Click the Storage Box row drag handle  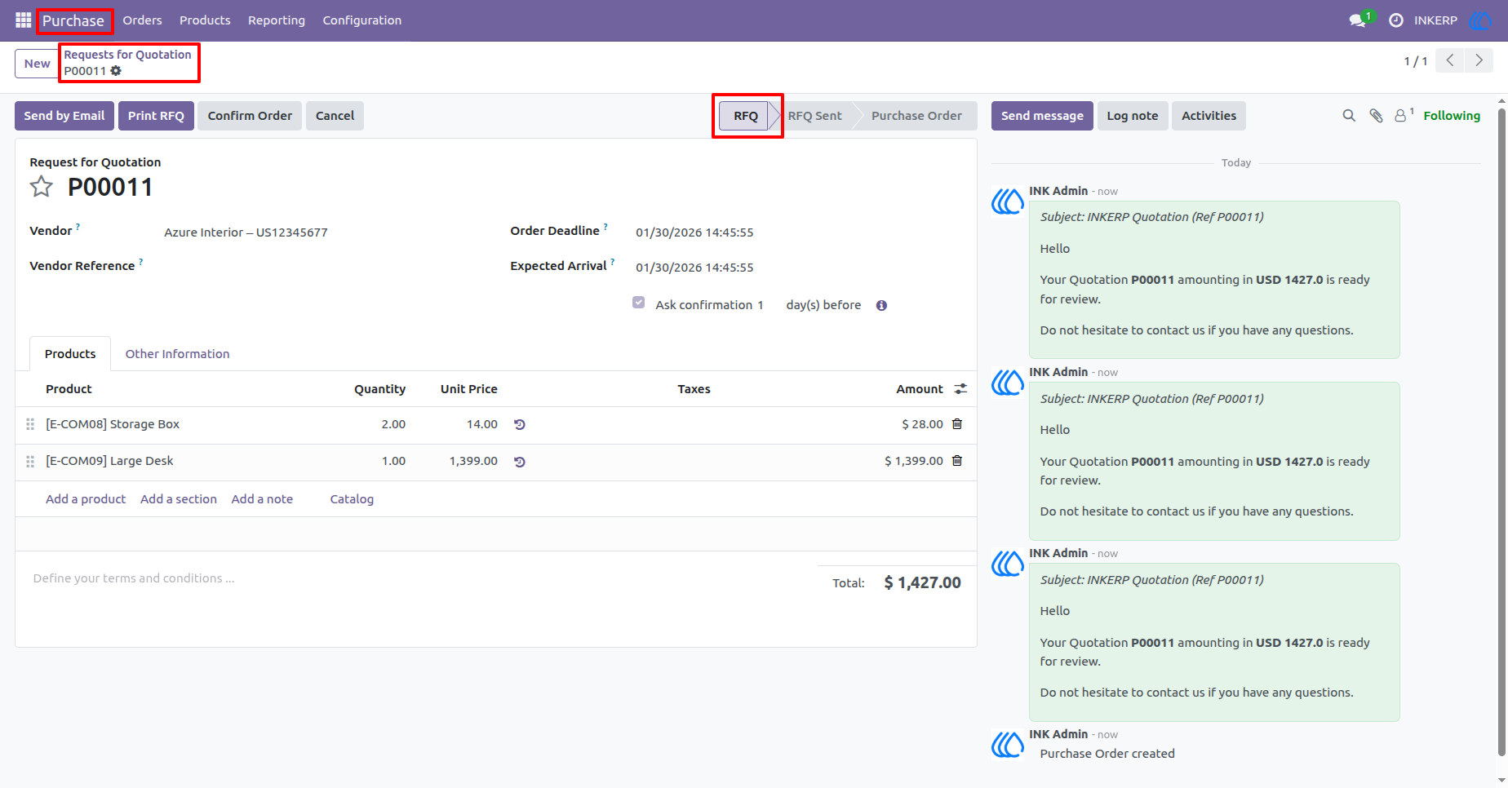pos(30,425)
